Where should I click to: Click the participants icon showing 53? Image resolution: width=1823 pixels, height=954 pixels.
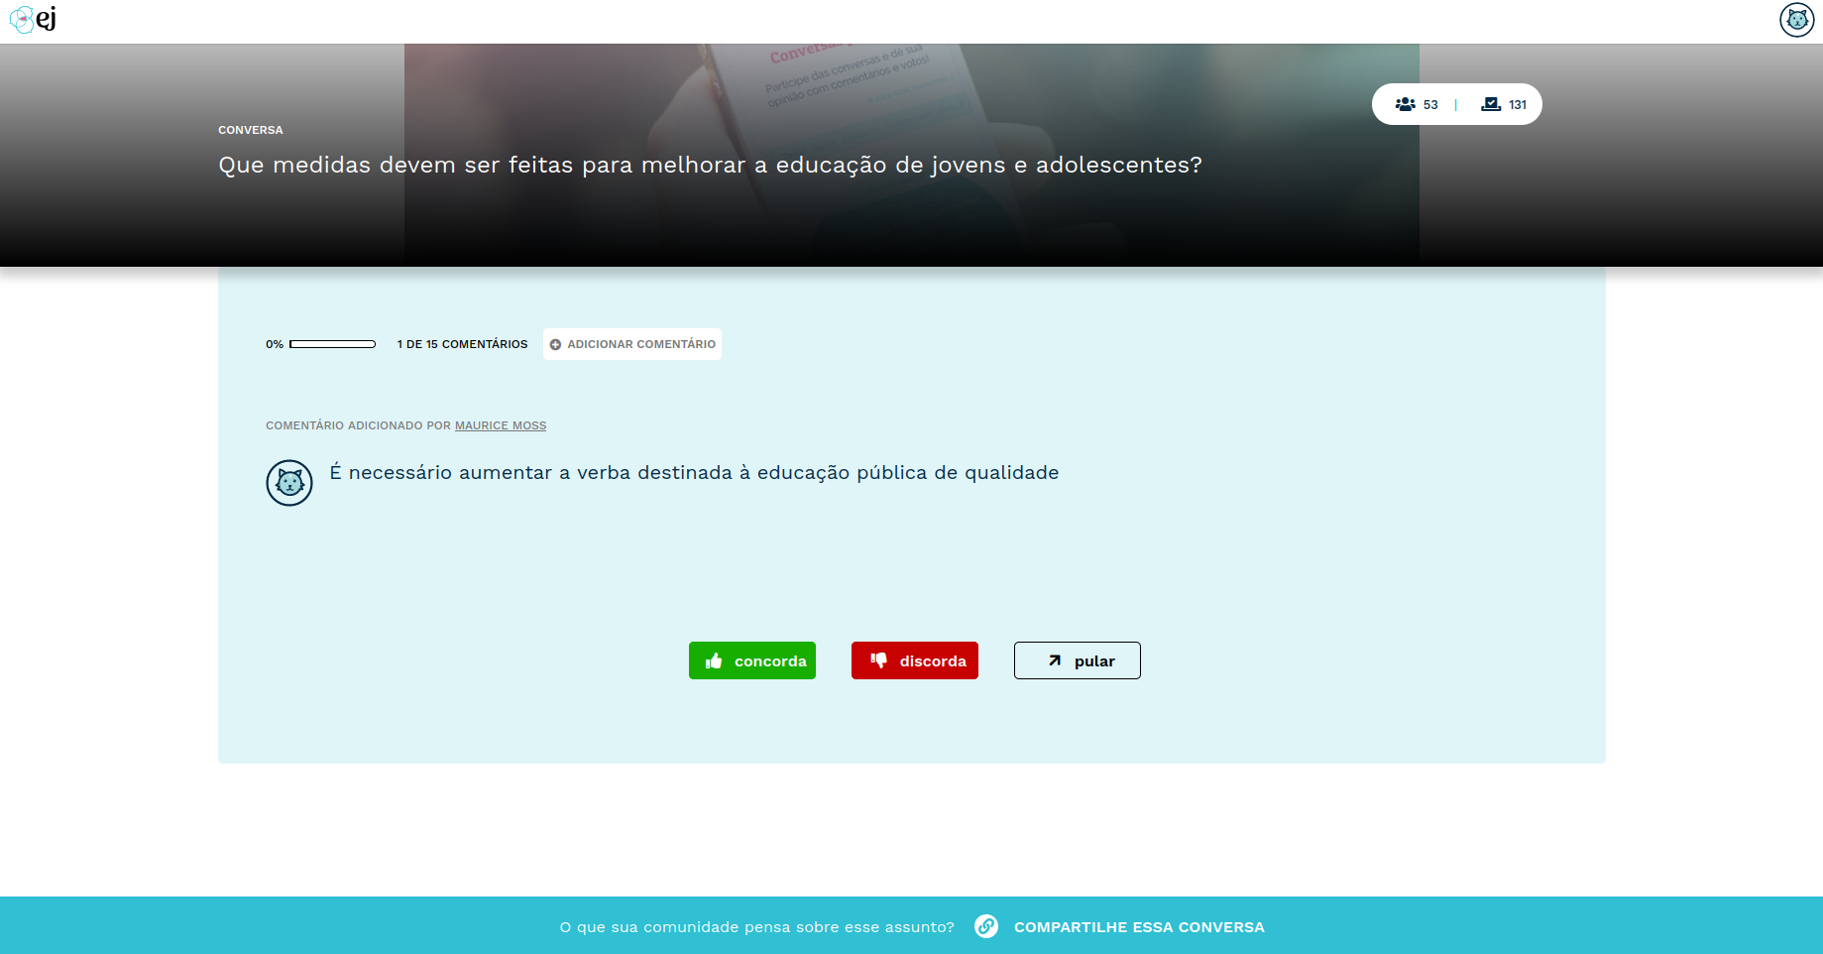(x=1405, y=104)
